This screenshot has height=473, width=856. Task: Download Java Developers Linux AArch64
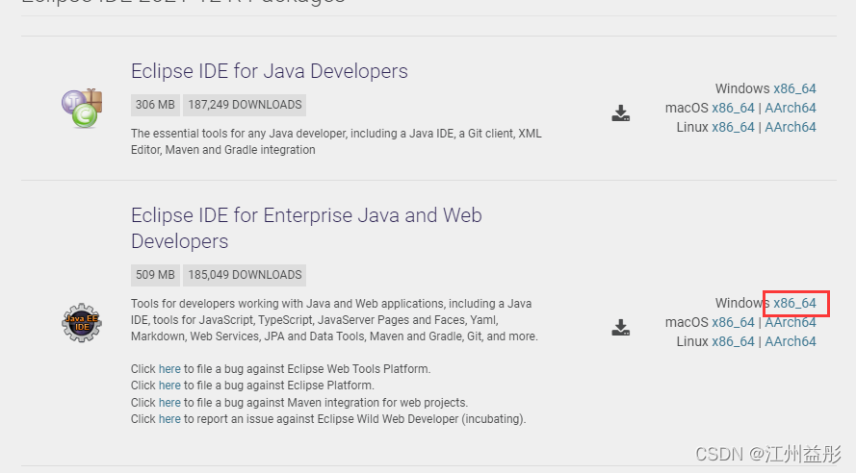coord(790,127)
